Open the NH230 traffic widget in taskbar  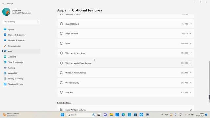pos(12,115)
